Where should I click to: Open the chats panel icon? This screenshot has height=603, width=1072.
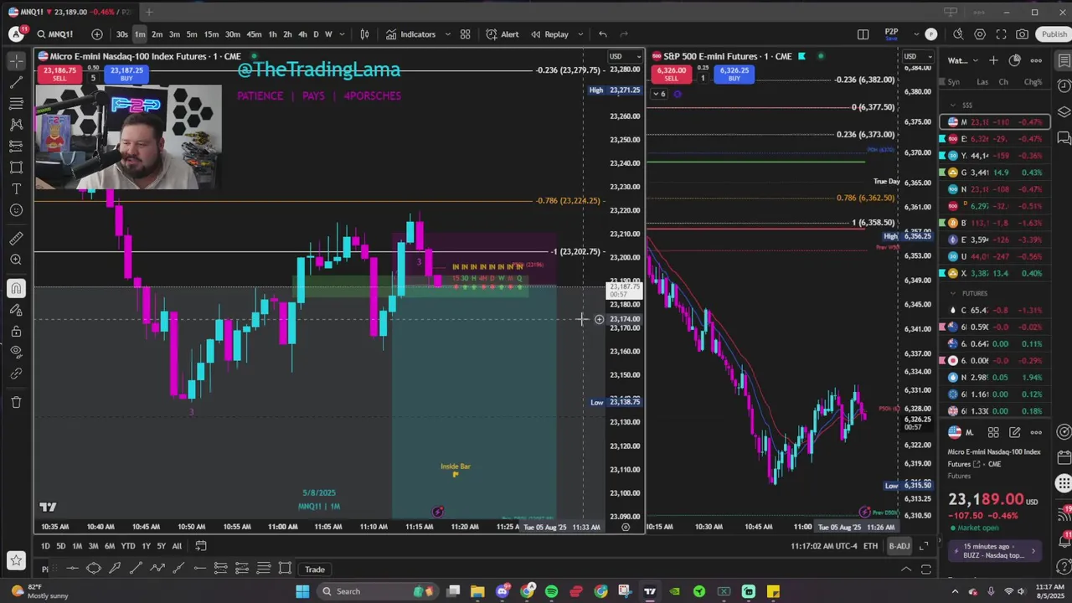coord(1064,137)
